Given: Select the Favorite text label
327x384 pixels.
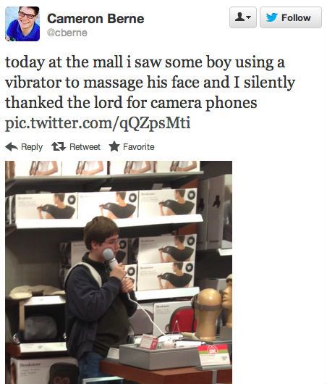Looking at the screenshot, I should click(139, 146).
